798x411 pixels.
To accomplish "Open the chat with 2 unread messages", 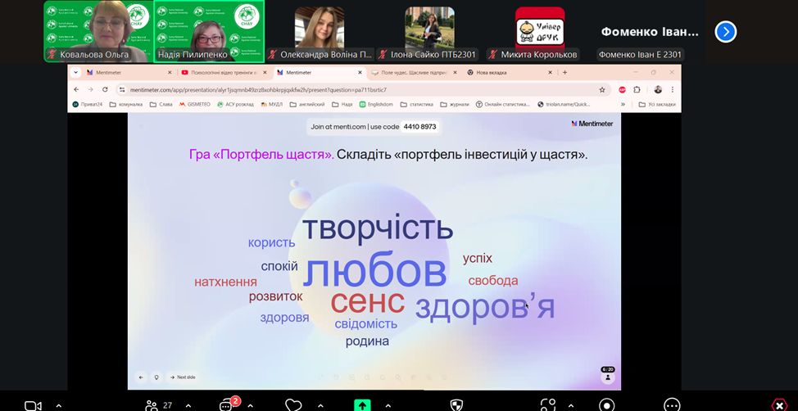I will [x=227, y=405].
